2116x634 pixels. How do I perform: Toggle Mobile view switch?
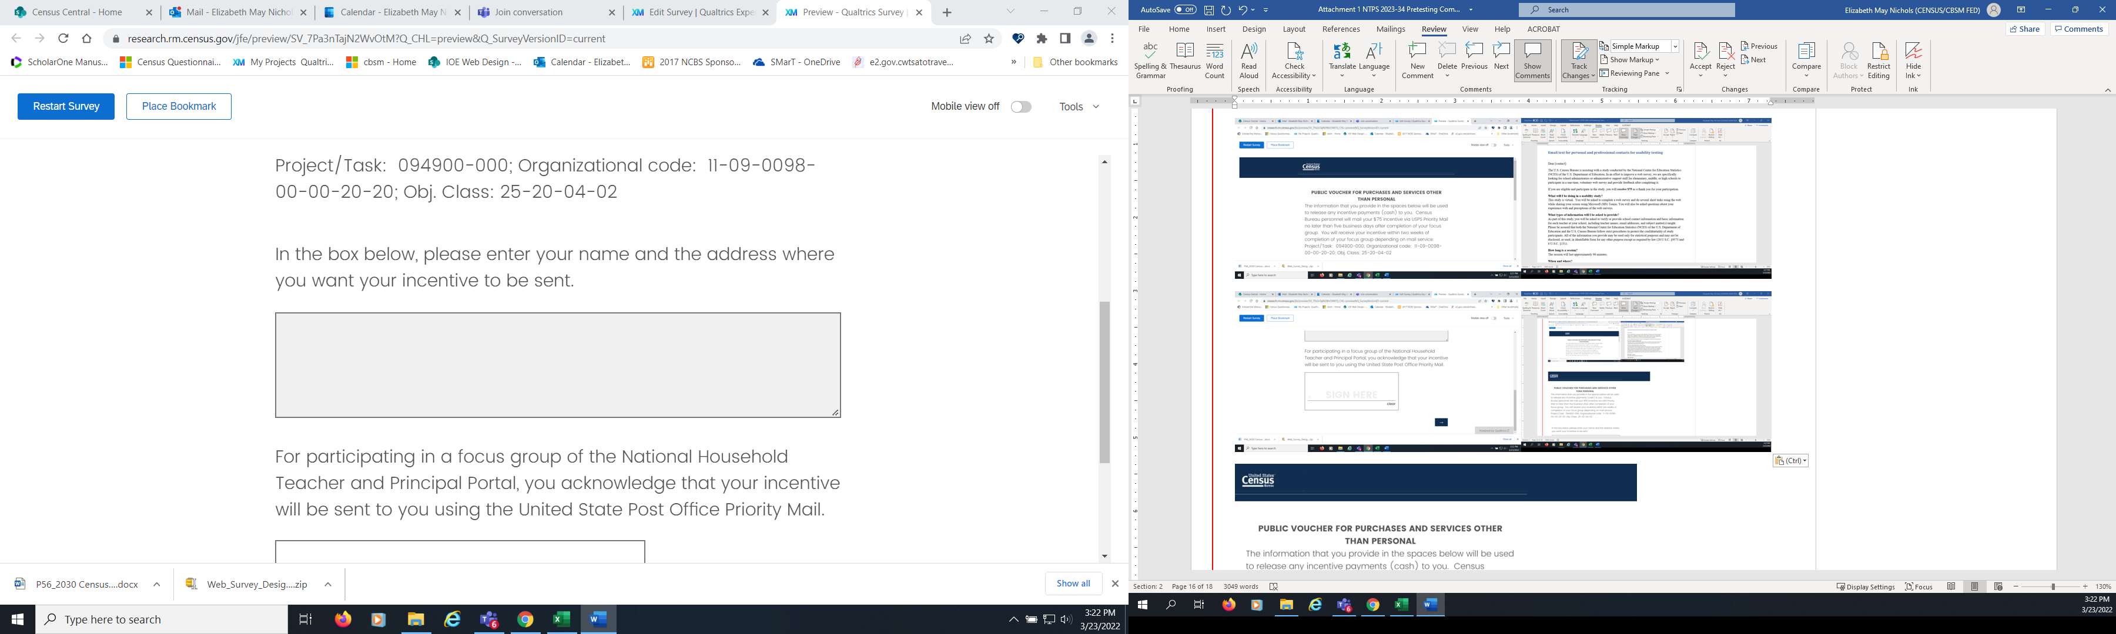point(1021,107)
